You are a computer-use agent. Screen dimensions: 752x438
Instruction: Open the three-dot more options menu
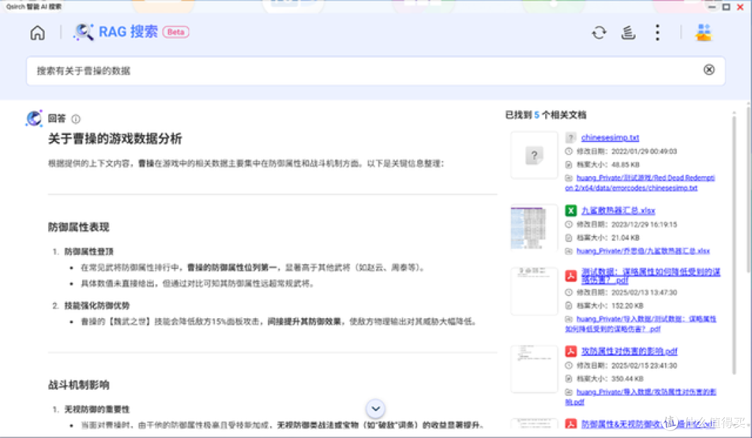[657, 33]
